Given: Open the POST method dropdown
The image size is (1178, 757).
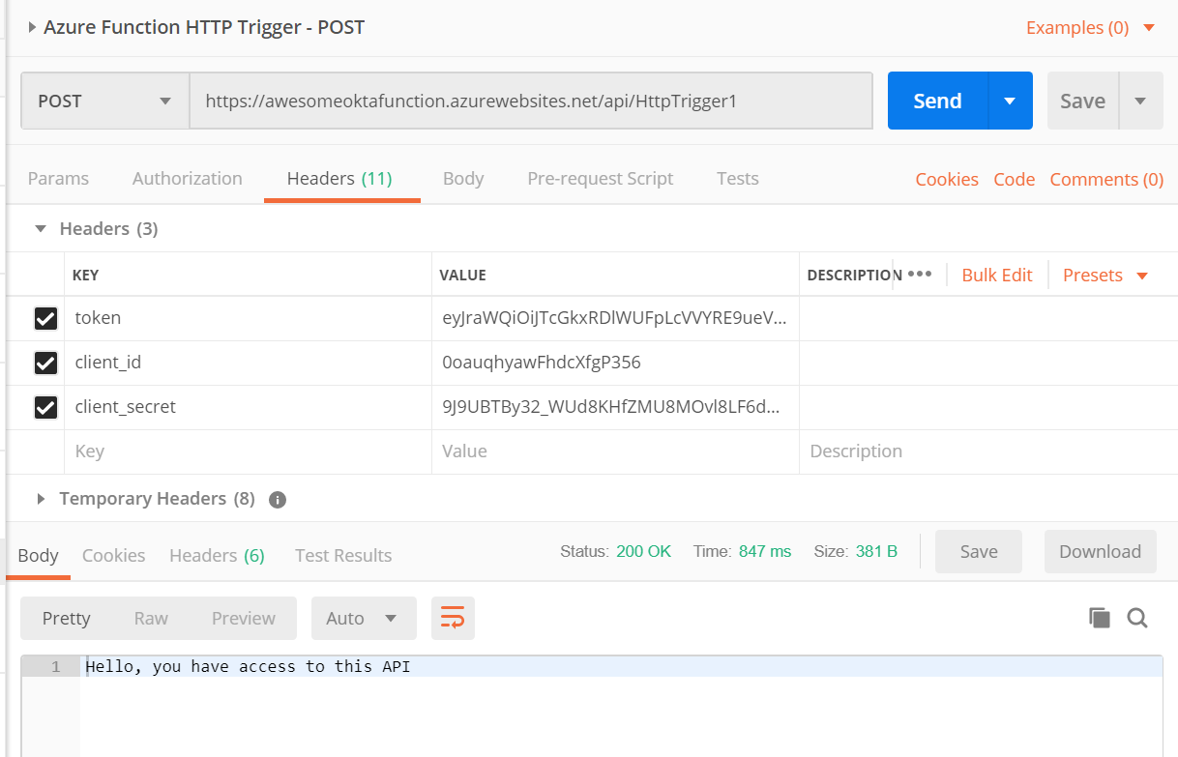Looking at the screenshot, I should click(x=104, y=101).
